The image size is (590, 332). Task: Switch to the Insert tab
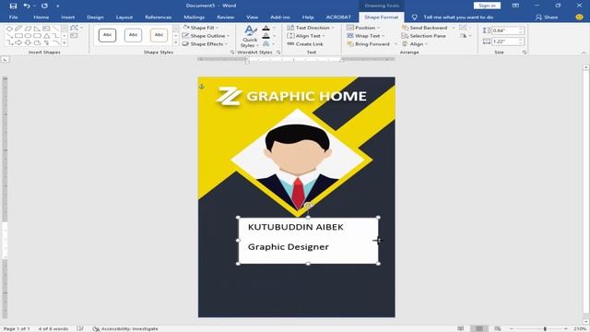click(67, 17)
